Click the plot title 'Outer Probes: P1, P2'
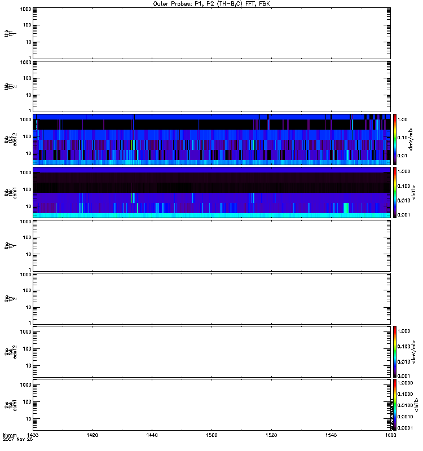The image size is (423, 451). [211, 3]
